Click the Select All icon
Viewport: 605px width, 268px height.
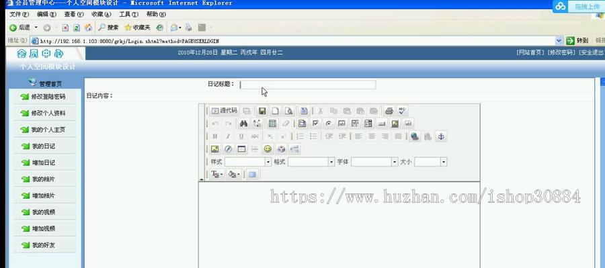(272, 124)
